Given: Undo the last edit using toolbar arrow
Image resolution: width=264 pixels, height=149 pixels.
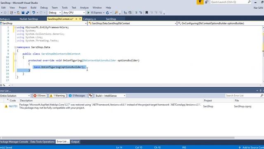Looking at the screenshot, I should [x=34, y=13].
